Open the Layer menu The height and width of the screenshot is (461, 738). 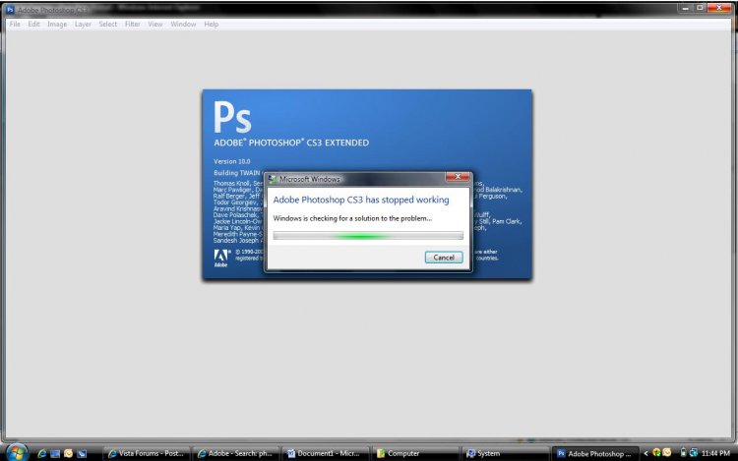click(83, 24)
